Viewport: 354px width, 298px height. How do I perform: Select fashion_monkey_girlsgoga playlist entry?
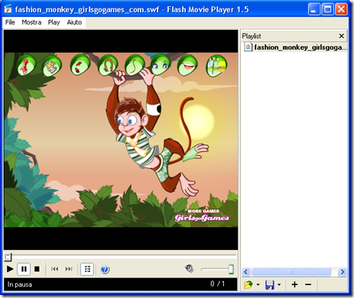click(x=296, y=47)
